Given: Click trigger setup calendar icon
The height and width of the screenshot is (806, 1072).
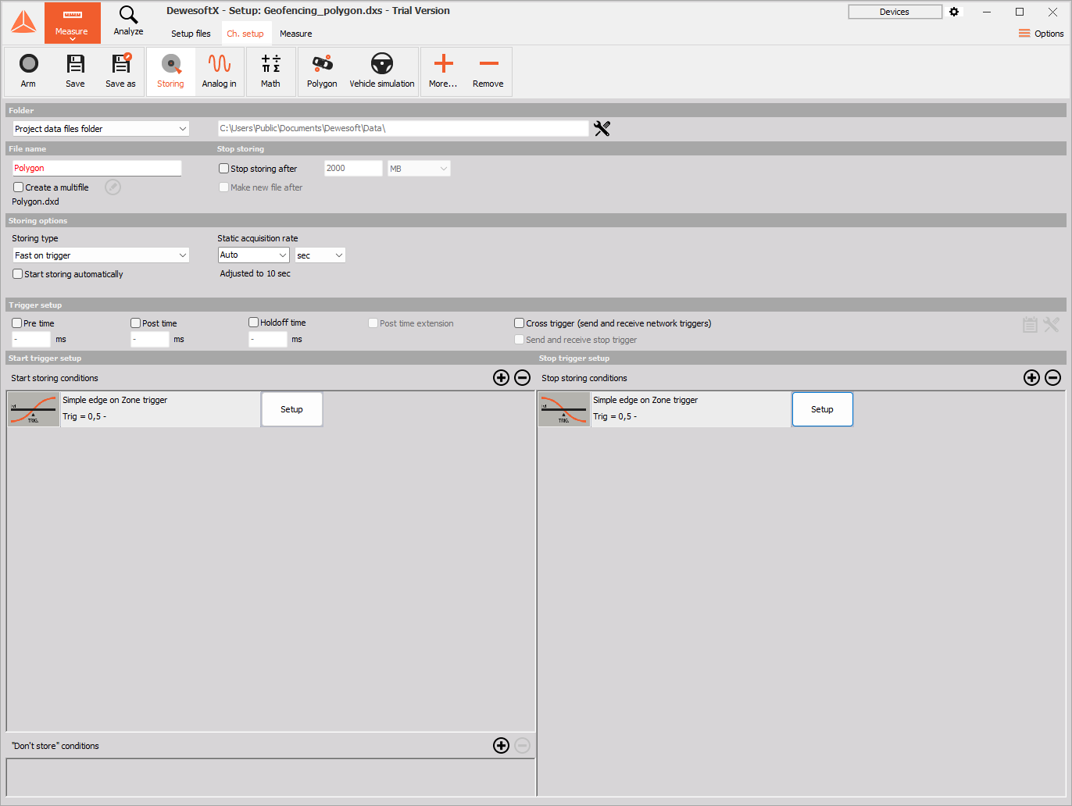Looking at the screenshot, I should tap(1031, 325).
